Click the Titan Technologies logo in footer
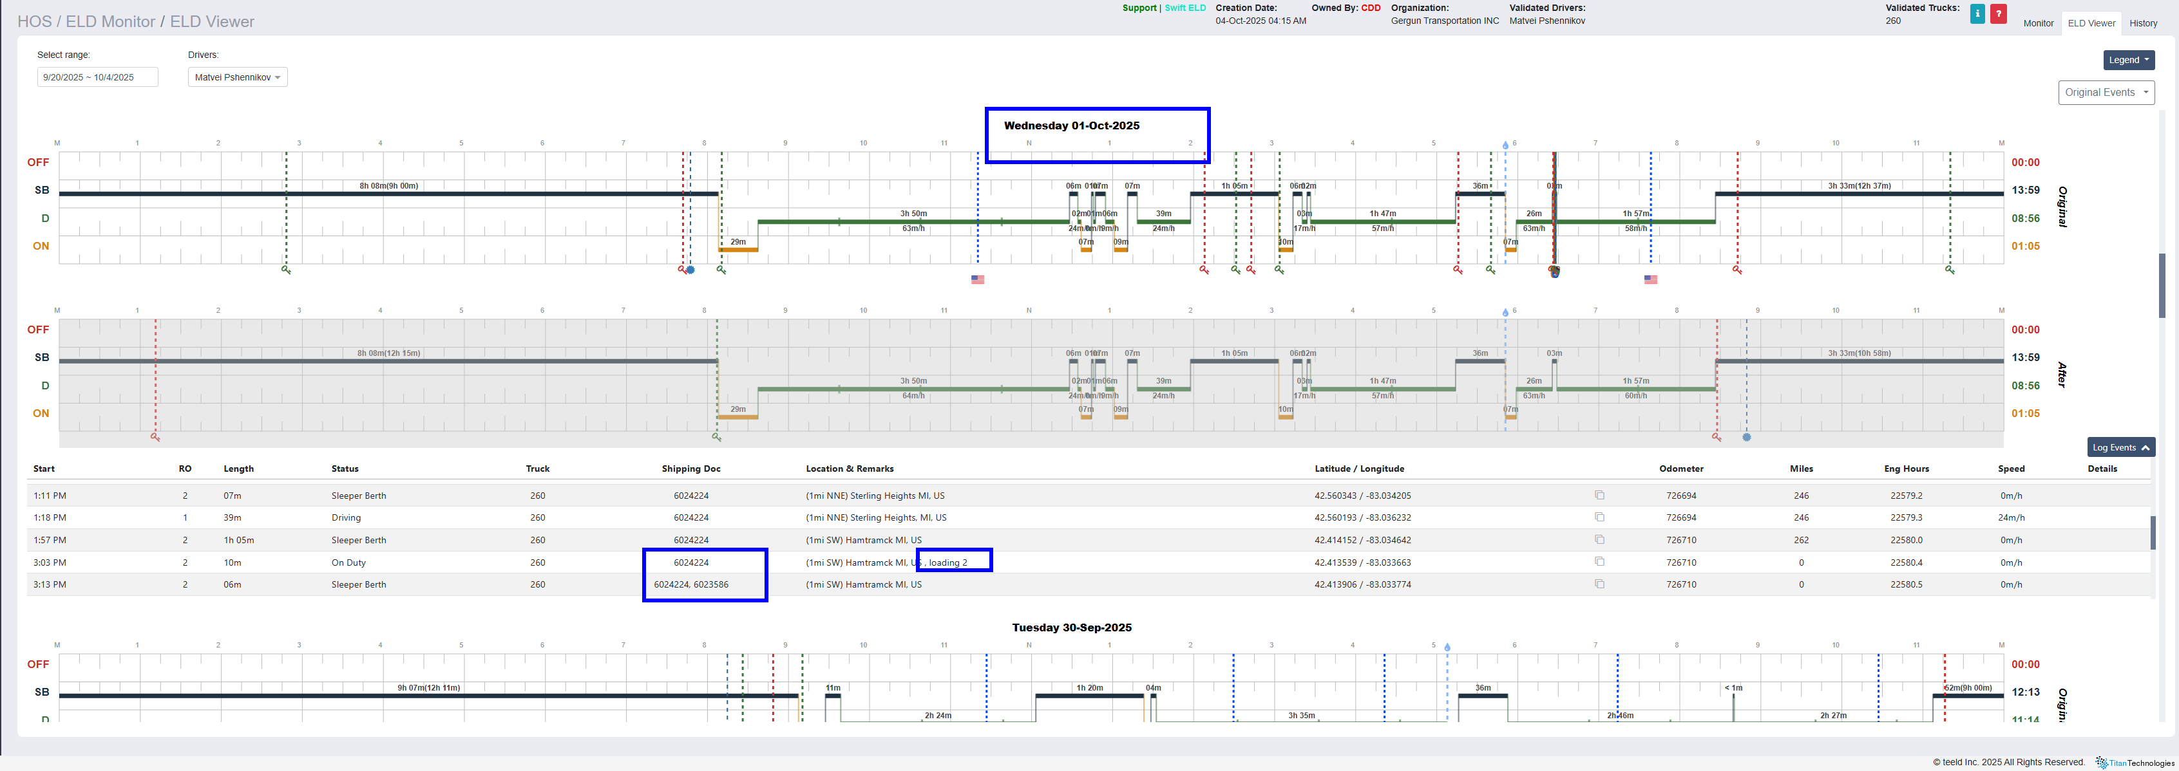 click(2134, 763)
